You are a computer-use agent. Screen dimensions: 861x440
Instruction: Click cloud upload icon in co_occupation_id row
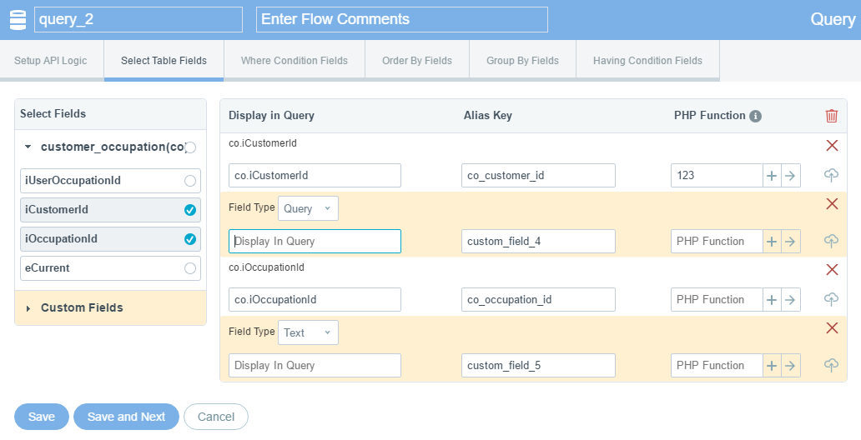831,299
